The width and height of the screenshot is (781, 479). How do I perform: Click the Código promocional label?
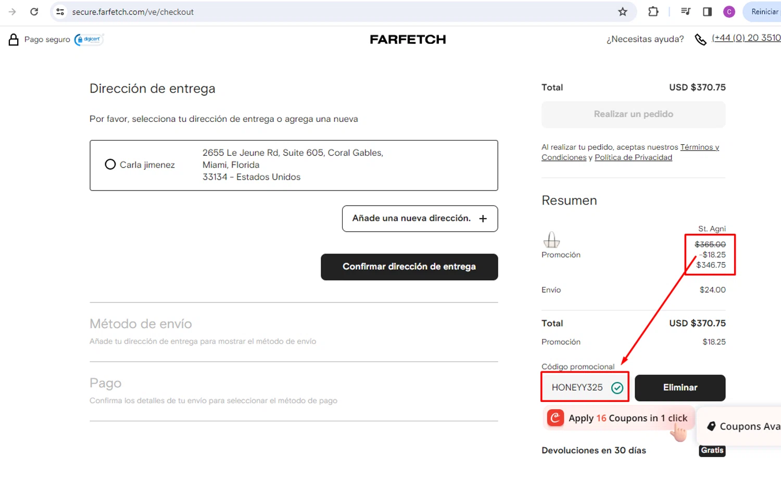[x=578, y=367]
